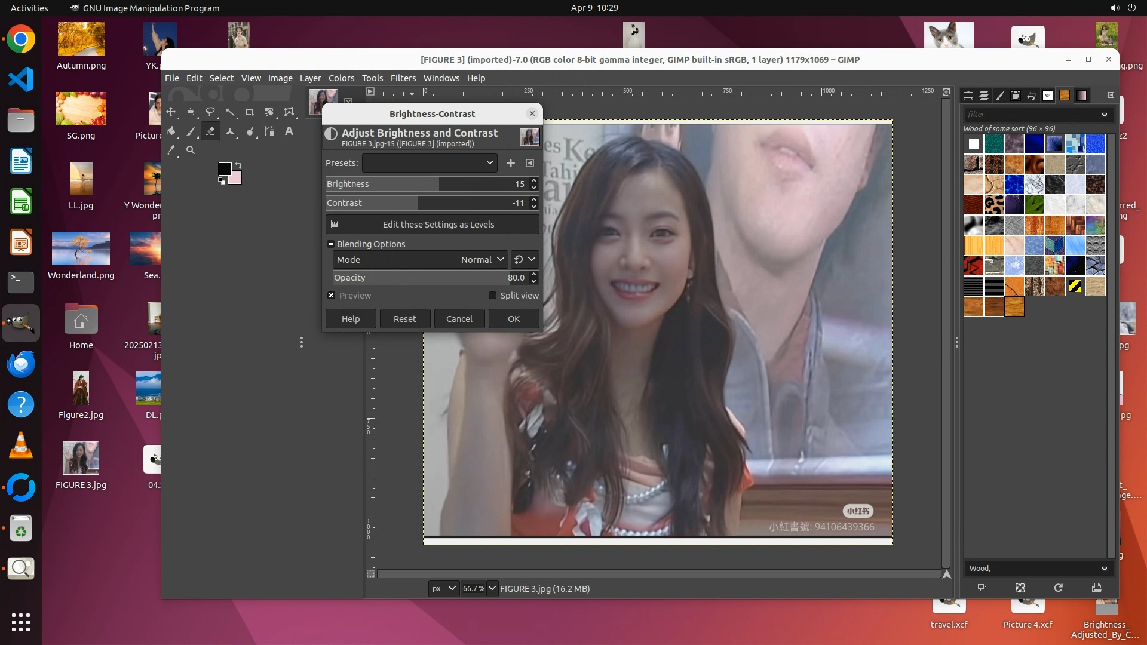Viewport: 1147px width, 645px height.
Task: Select the Move tool
Action: (x=171, y=112)
